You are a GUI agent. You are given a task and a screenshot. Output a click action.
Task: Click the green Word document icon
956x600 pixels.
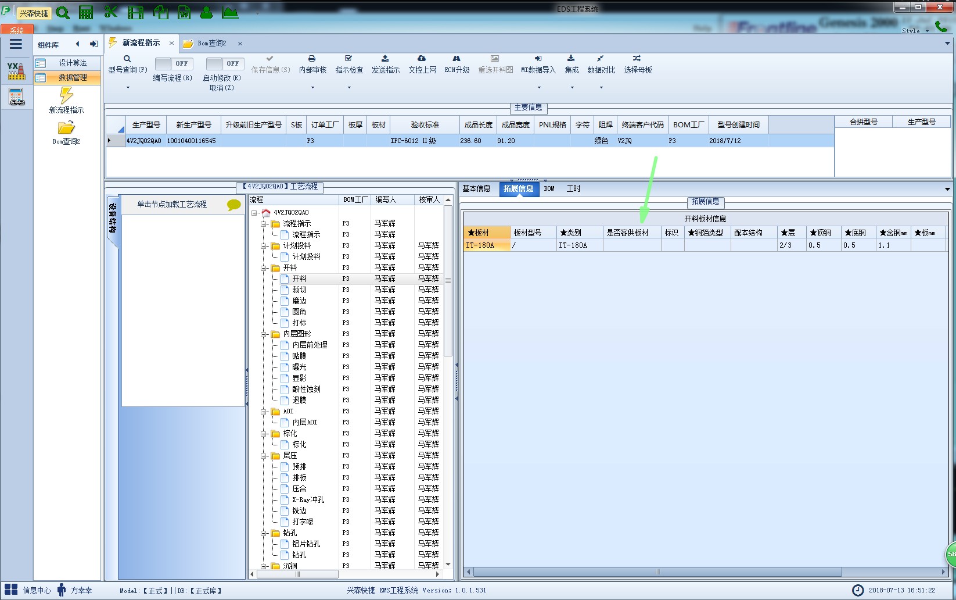click(184, 12)
